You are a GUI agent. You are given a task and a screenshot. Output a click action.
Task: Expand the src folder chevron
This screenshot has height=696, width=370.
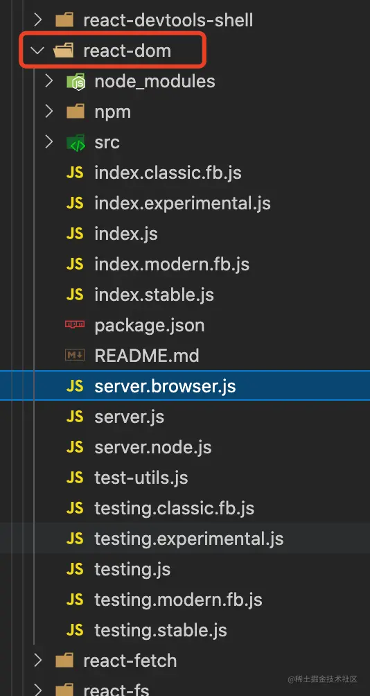pyautogui.click(x=49, y=142)
